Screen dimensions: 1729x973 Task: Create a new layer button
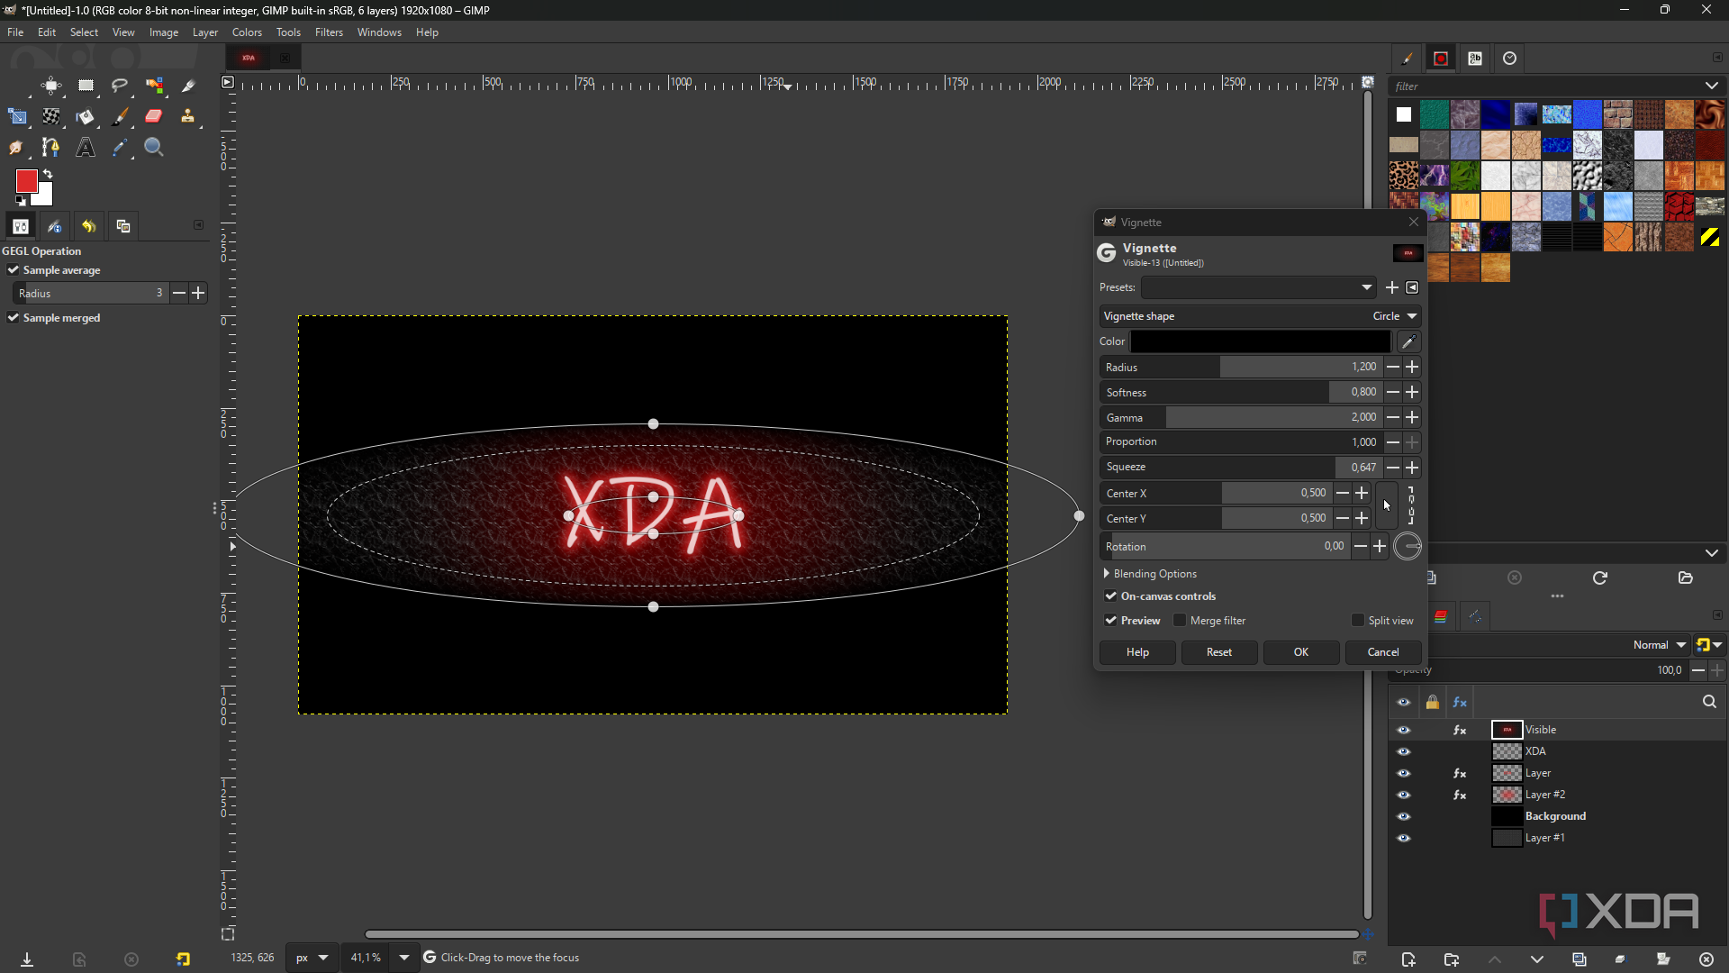pyautogui.click(x=1408, y=959)
